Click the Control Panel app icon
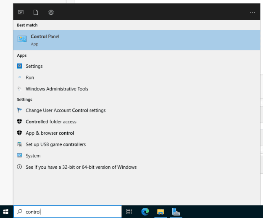This screenshot has width=263, height=218. pos(22,39)
